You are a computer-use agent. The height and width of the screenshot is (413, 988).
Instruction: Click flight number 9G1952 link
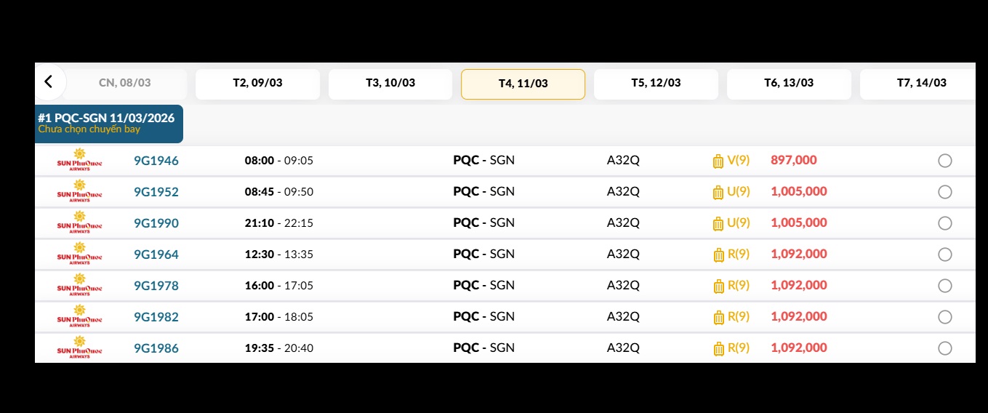pos(156,192)
